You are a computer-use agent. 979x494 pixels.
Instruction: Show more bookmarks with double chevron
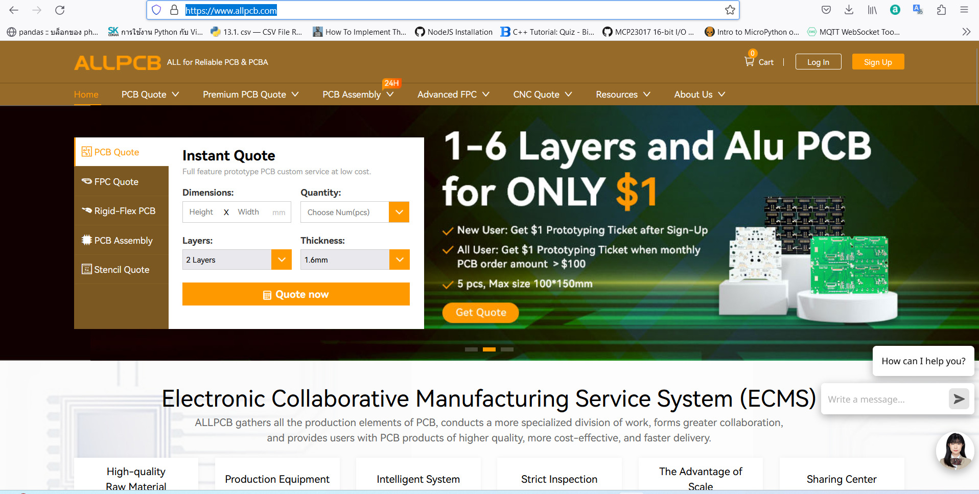click(x=966, y=32)
